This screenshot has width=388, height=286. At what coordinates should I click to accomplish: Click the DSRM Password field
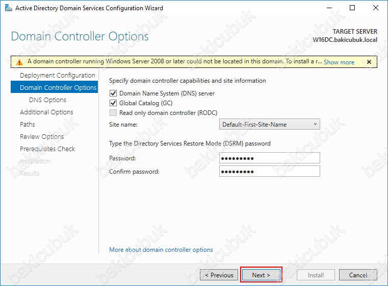270,158
